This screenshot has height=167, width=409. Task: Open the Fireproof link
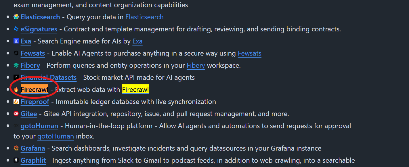[35, 102]
